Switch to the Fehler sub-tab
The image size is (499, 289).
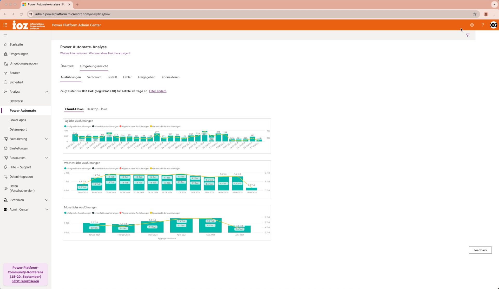[127, 77]
